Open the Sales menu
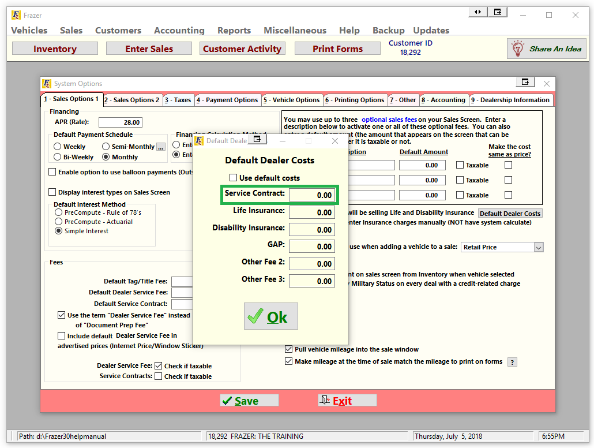The width and height of the screenshot is (594, 448). coord(71,31)
